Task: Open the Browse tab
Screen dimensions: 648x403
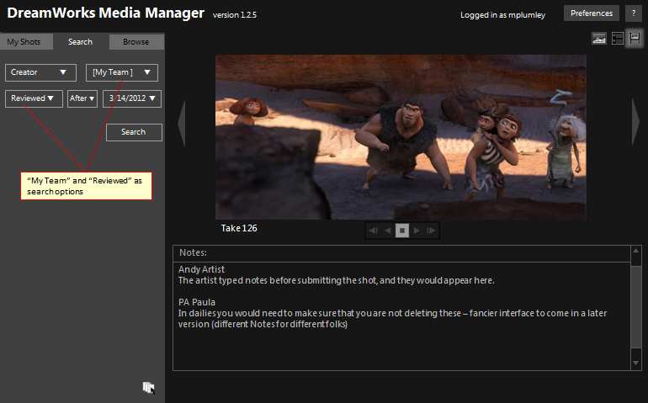Action: [x=136, y=42]
